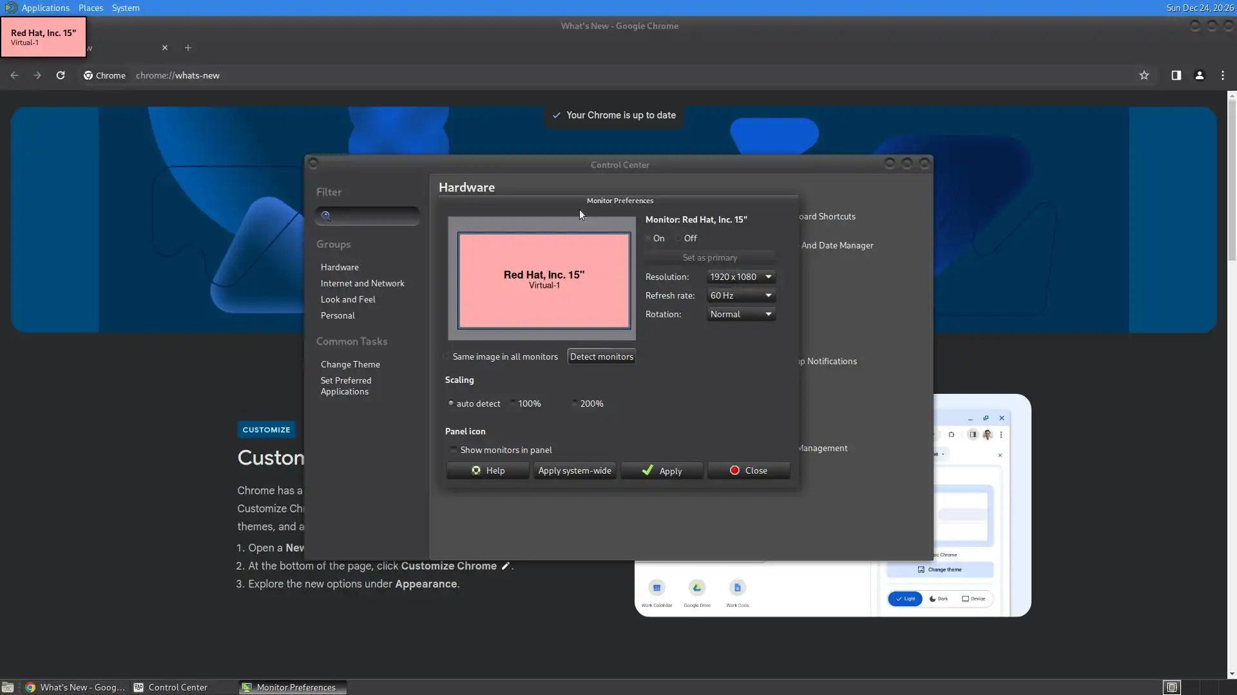Bookmark this page with the star icon
The width and height of the screenshot is (1237, 695).
coord(1144,75)
